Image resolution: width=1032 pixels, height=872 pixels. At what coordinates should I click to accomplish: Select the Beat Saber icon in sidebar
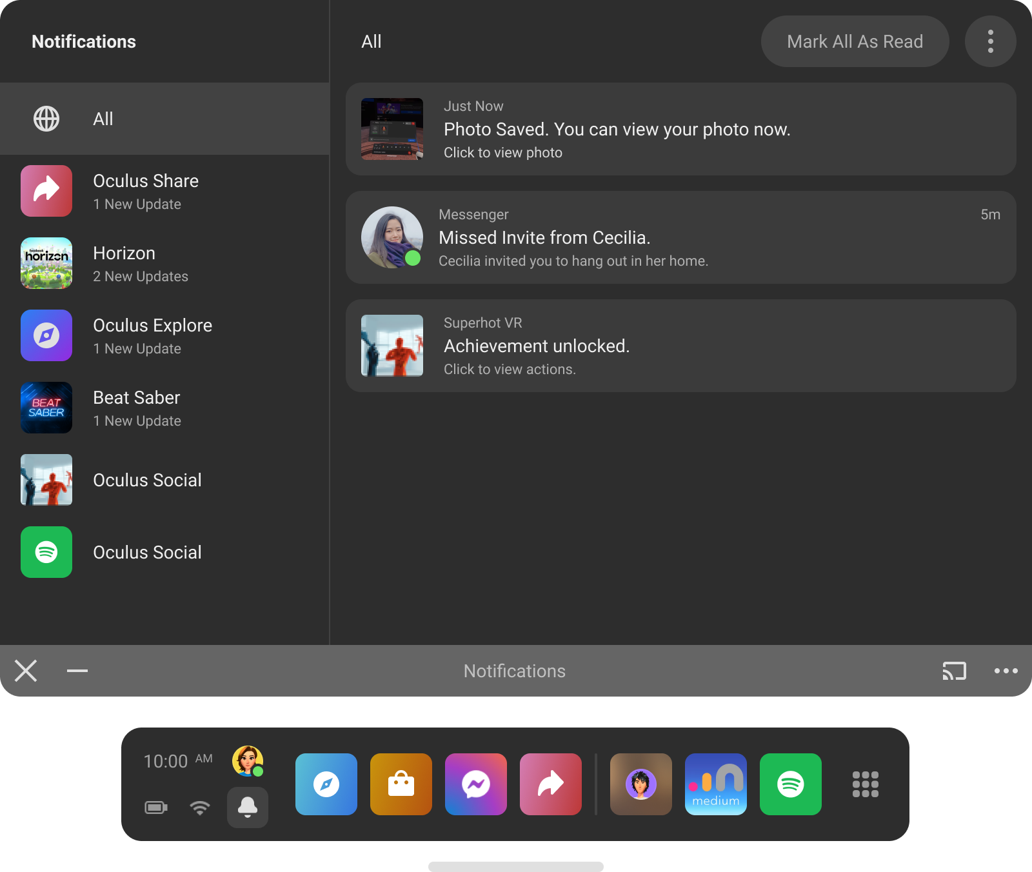click(x=46, y=408)
